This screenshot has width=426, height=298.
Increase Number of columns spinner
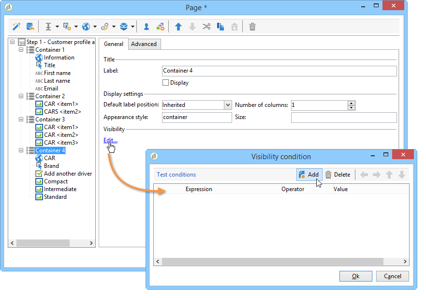tap(351, 104)
